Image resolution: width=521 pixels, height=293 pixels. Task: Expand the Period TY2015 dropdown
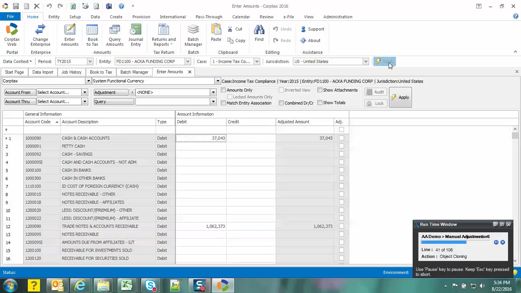(x=90, y=61)
